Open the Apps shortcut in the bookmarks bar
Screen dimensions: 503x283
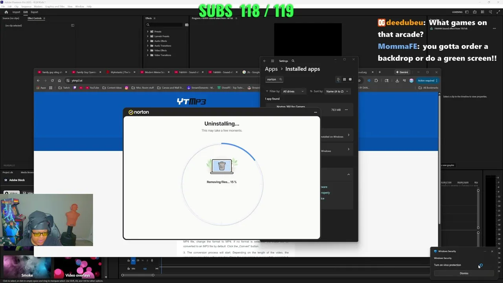(x=41, y=88)
